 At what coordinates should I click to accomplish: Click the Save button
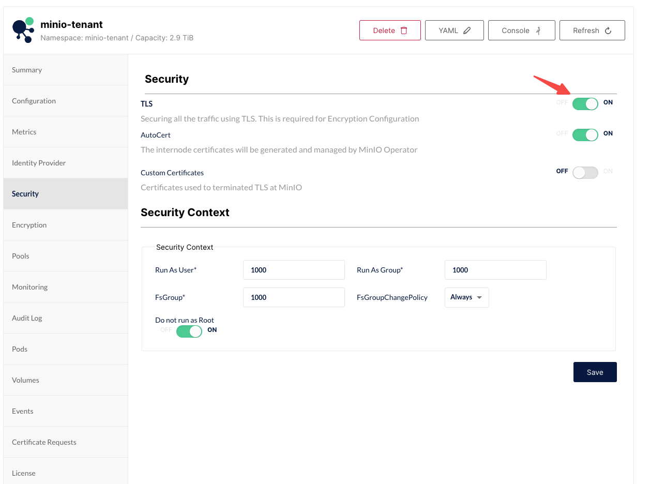(595, 372)
